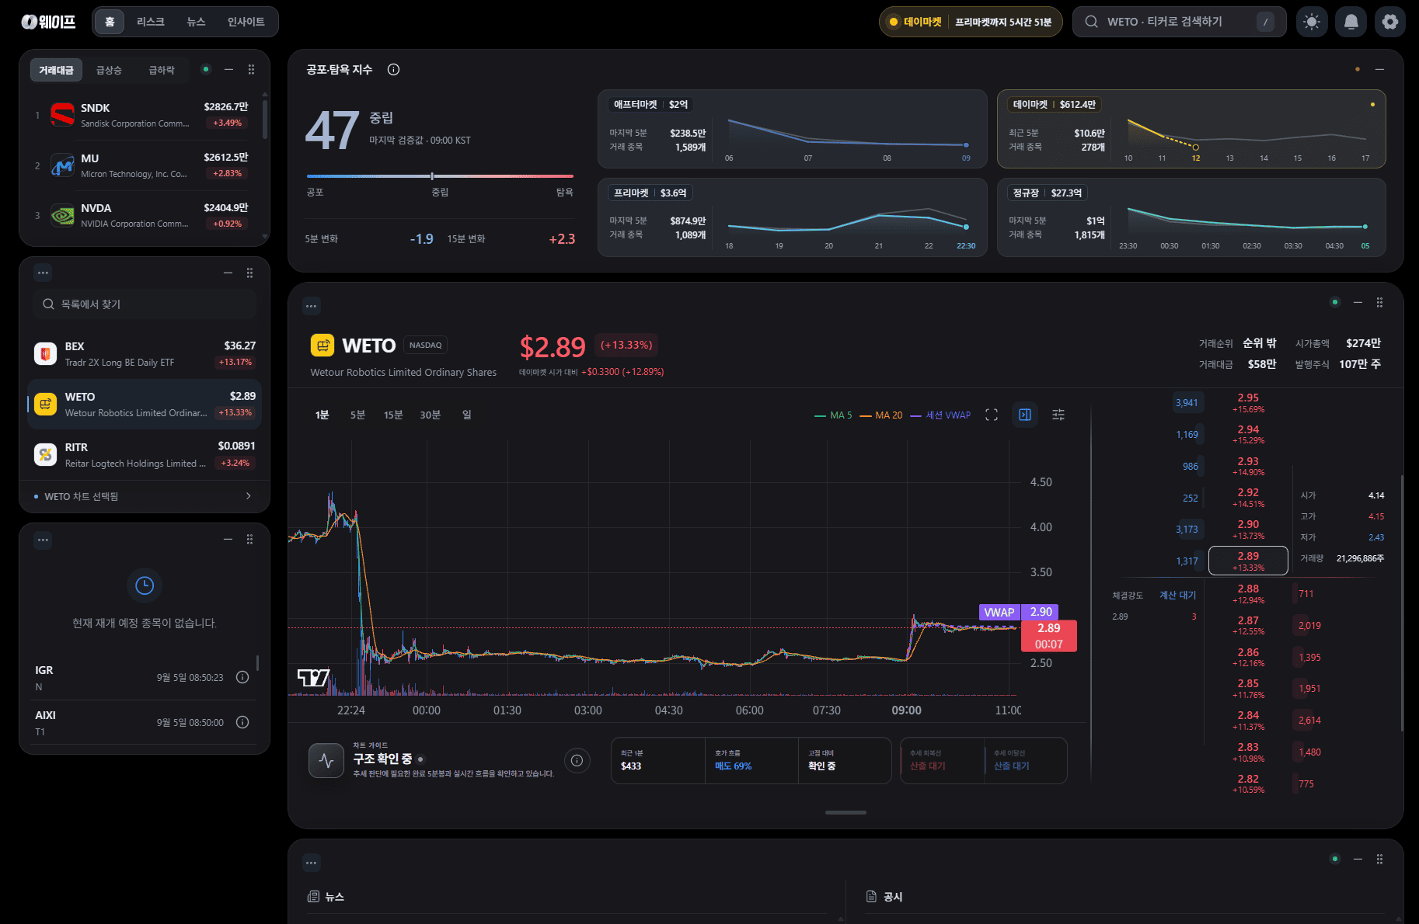Click the WETO chart panel bottom resize bar

(x=845, y=812)
